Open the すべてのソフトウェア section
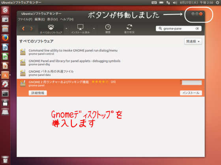221x165 pixels. point(51,29)
